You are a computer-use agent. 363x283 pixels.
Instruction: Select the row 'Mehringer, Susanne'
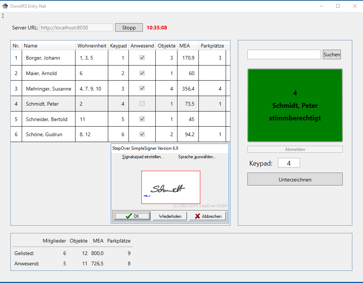tap(120, 88)
